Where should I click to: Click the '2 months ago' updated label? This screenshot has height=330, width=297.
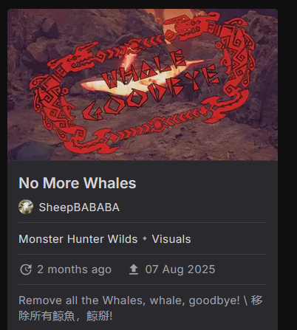pos(74,269)
